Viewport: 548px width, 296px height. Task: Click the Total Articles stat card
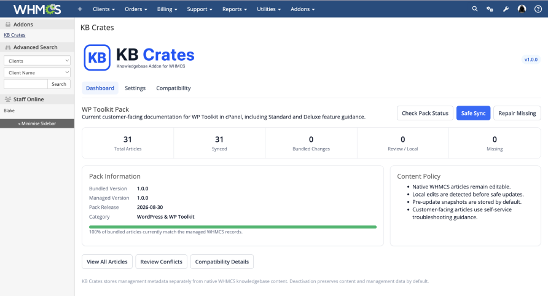(128, 143)
